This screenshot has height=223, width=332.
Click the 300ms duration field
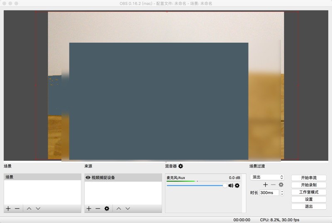(269, 193)
